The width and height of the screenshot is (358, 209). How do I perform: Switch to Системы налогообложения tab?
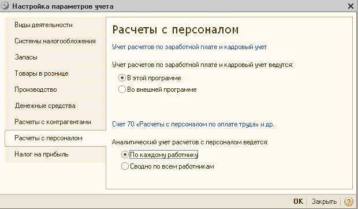click(x=55, y=41)
